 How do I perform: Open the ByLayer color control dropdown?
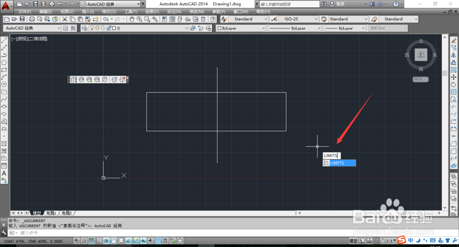pos(241,28)
